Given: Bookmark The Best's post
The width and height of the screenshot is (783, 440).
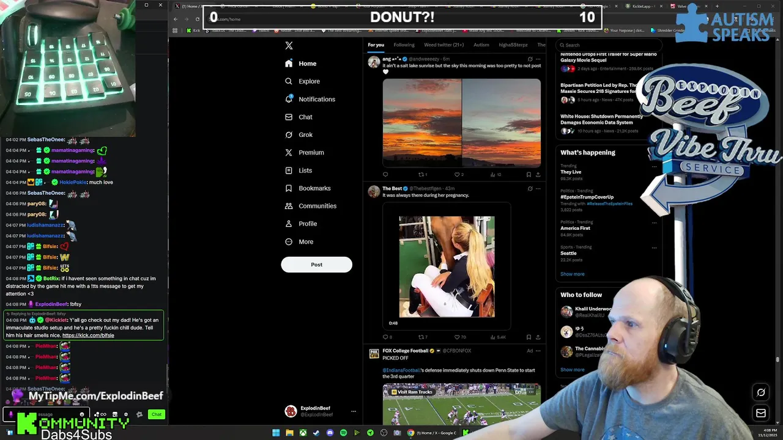Looking at the screenshot, I should click(x=529, y=337).
